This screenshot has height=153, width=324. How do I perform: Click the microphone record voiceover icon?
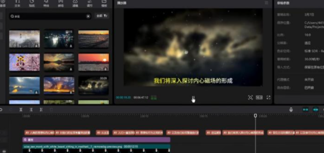pos(291,109)
